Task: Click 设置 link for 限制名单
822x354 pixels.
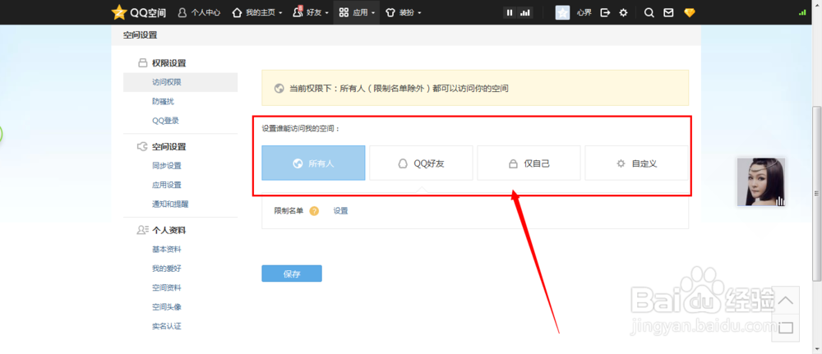Action: 341,210
